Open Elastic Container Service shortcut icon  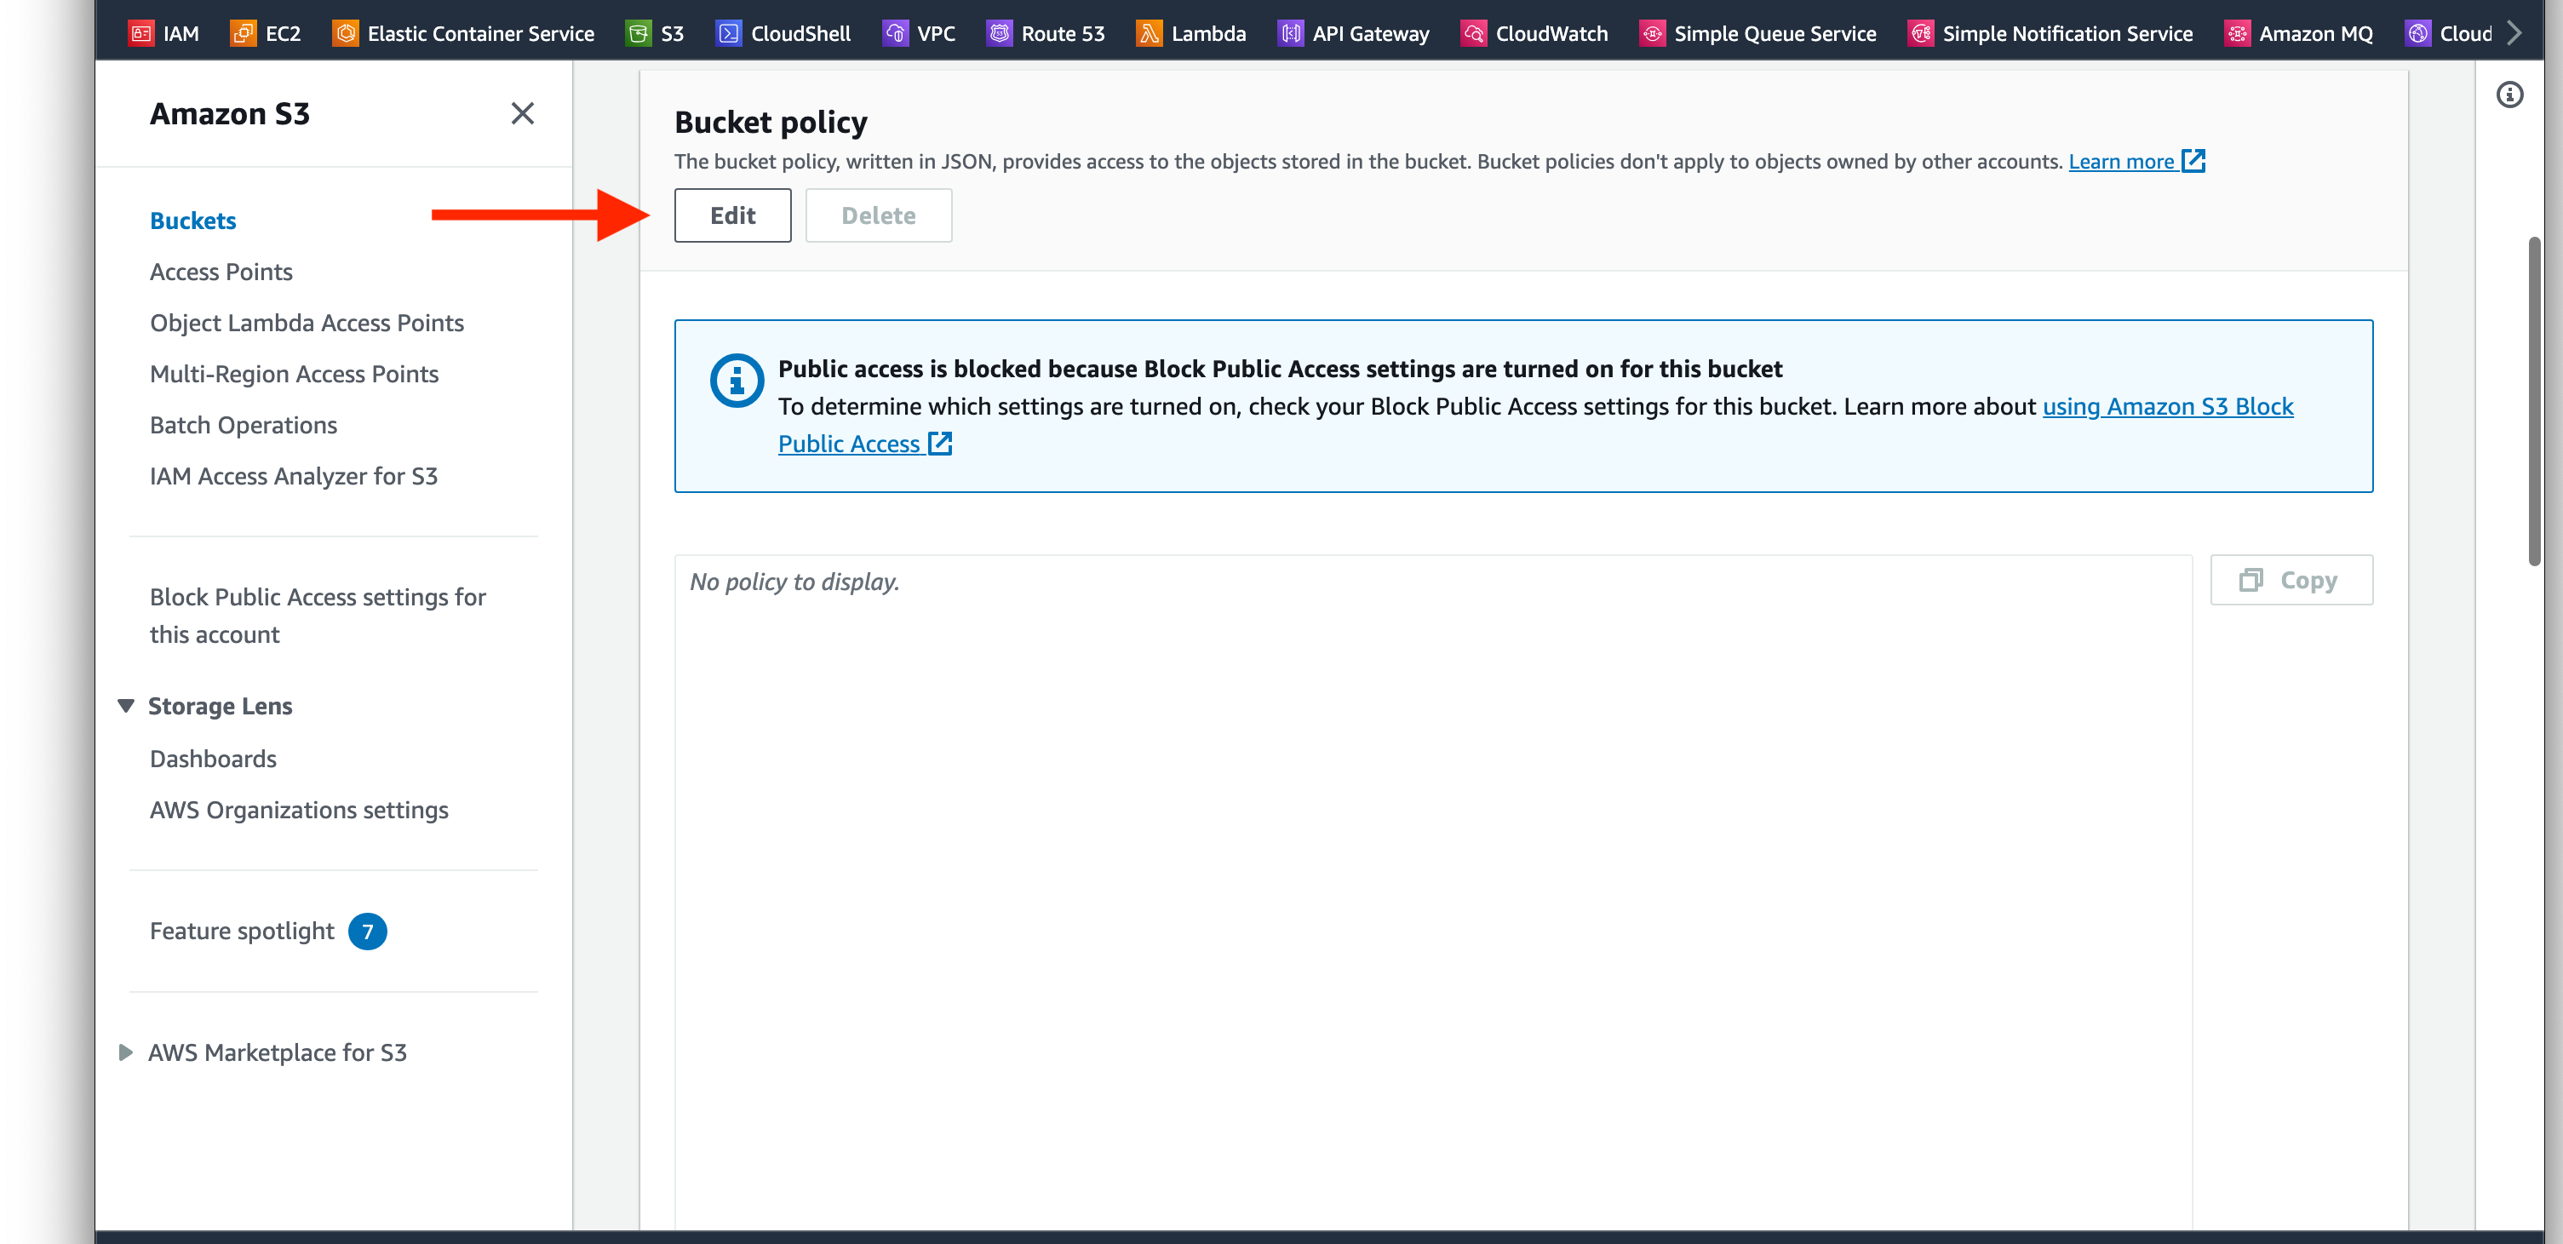point(345,33)
